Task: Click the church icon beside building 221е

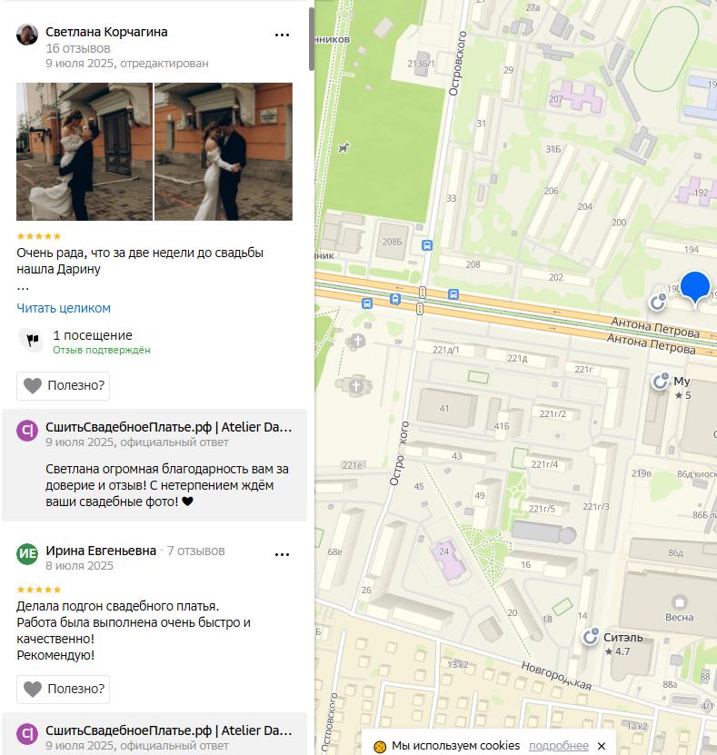Action: point(355,384)
